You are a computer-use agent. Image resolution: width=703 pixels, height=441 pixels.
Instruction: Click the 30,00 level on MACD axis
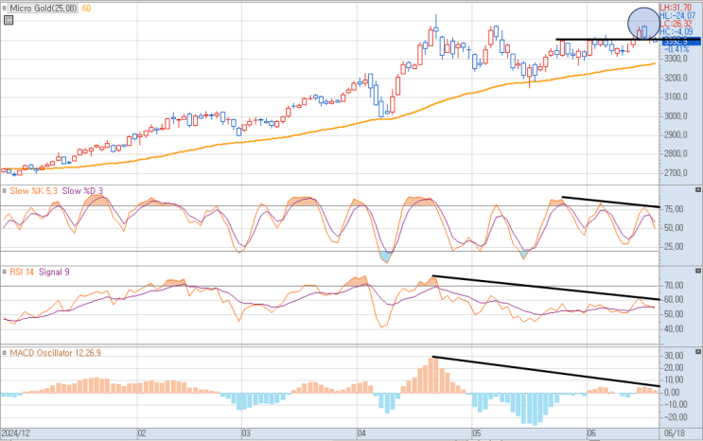[674, 356]
